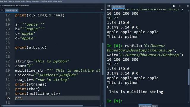Viewport: 190px width, 107px height.
Task: Open the Tools menu
Action: point(50,1)
